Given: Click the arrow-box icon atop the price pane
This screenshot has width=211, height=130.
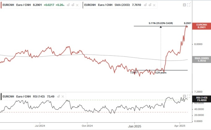Looking at the screenshot, I should [185, 5].
